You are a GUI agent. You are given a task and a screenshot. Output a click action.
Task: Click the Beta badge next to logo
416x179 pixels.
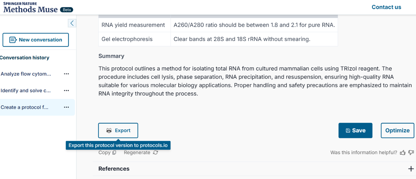[x=67, y=10]
